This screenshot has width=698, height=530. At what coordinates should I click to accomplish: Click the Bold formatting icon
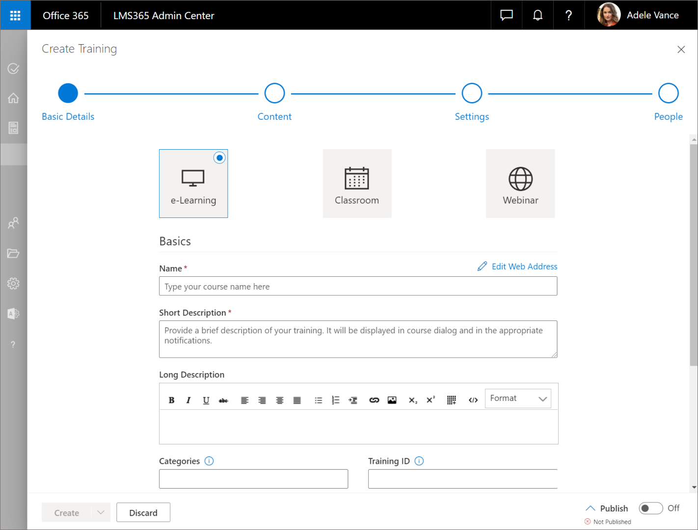(x=171, y=400)
